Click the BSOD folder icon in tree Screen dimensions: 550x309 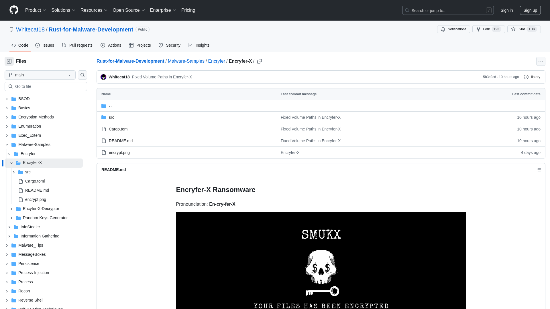point(14,99)
